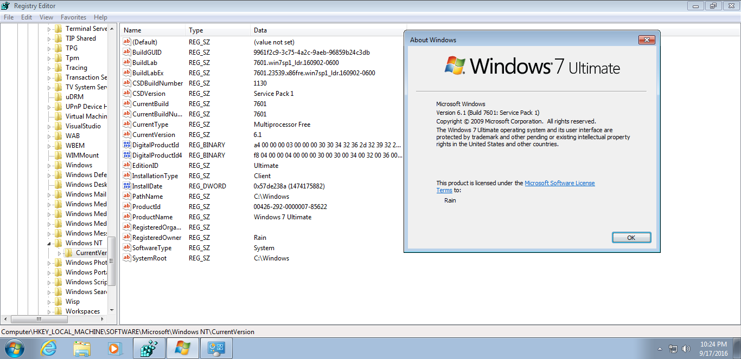Close the About Windows dialog
Viewport: 741px width, 359px height.
(647, 40)
